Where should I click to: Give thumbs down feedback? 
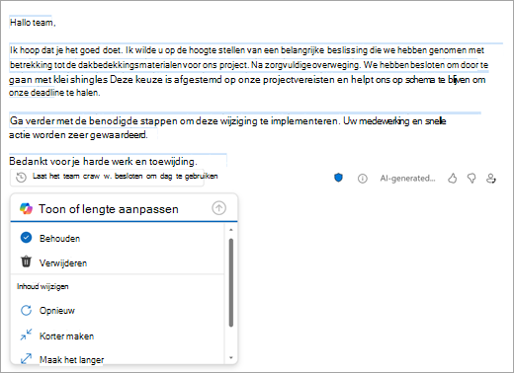(x=471, y=179)
